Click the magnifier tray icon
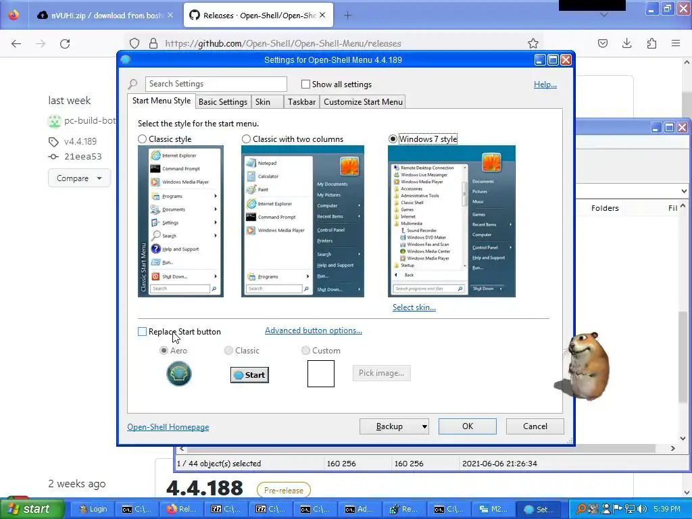The width and height of the screenshot is (692, 519). 581,509
